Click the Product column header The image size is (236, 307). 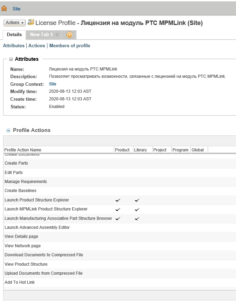[124, 150]
